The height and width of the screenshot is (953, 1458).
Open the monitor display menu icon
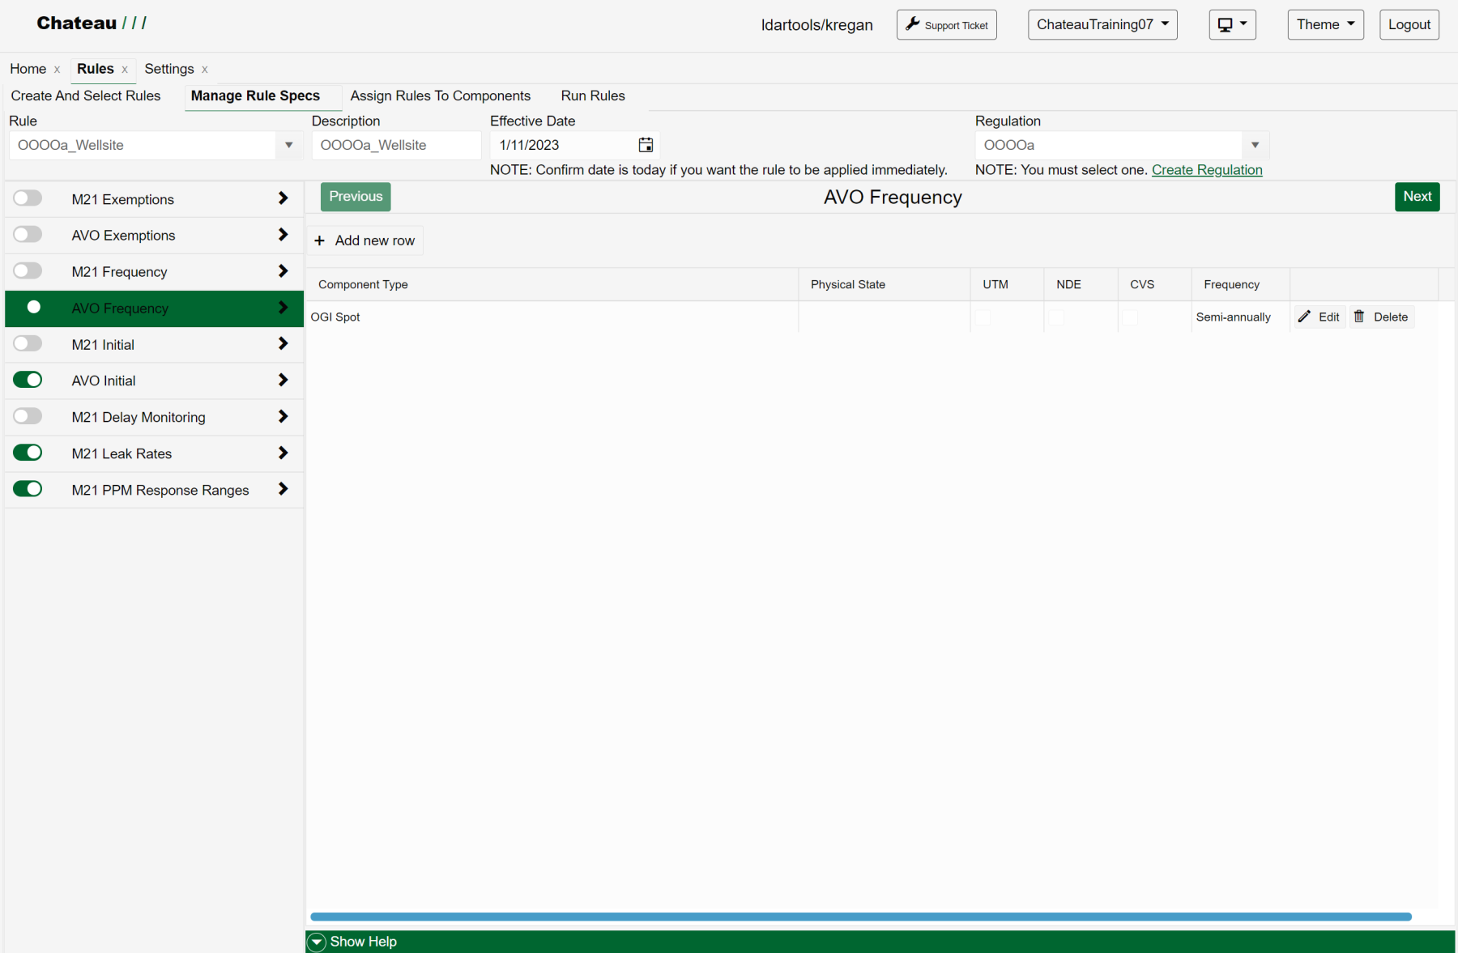1226,24
